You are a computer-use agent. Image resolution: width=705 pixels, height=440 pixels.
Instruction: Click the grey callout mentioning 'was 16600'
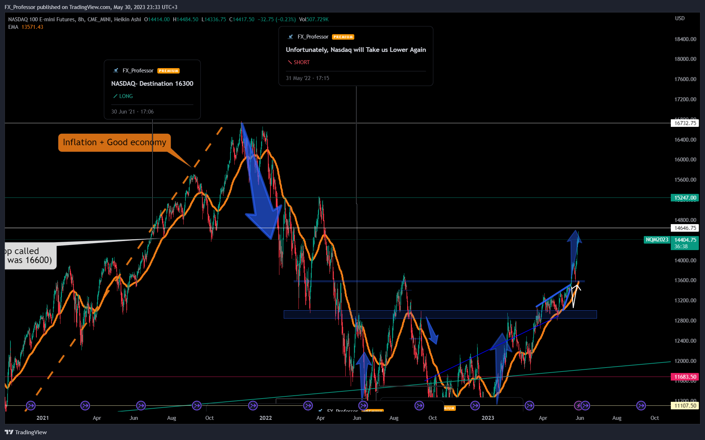pos(30,255)
